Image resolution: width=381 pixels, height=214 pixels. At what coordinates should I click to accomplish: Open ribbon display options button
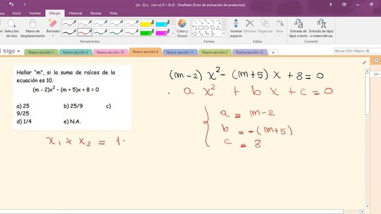[344, 5]
